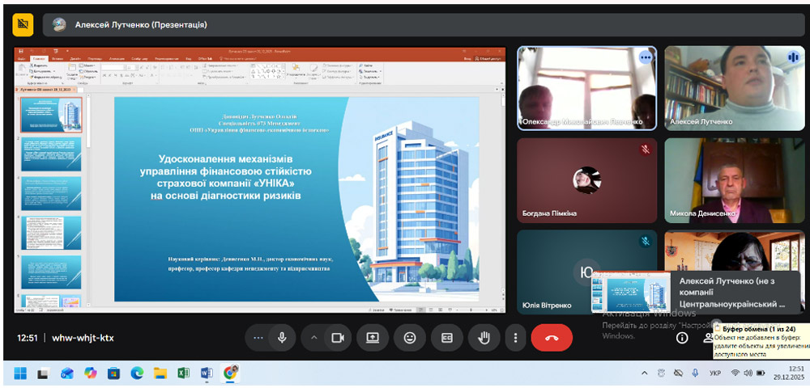Open the three-dot more options menu
The width and height of the screenshot is (810, 388).
515,337
